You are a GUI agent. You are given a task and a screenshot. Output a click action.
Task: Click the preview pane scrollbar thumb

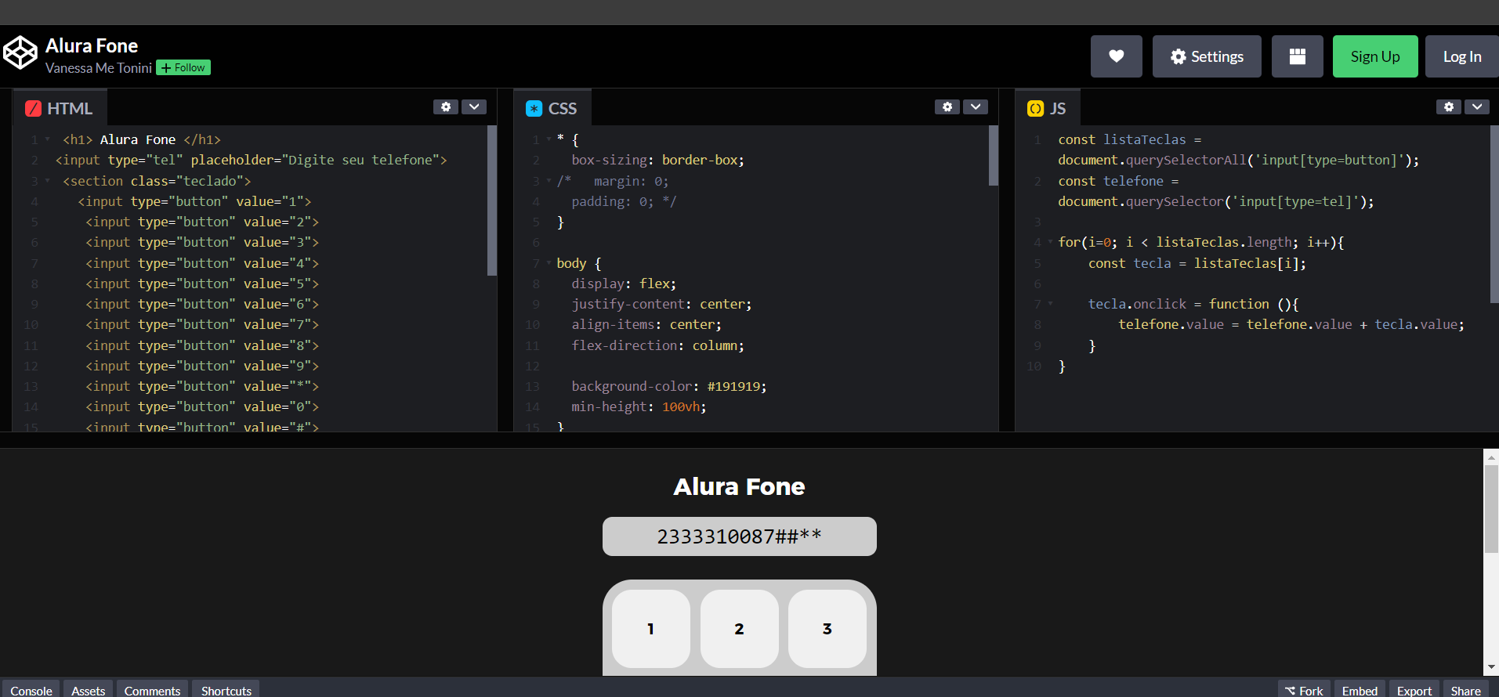pyautogui.click(x=1491, y=509)
